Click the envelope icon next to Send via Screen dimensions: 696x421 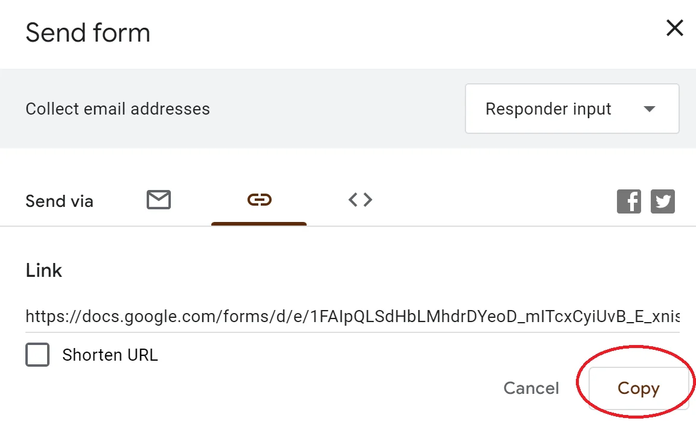[x=158, y=200]
